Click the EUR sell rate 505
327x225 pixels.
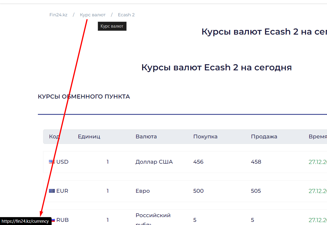tap(256, 191)
